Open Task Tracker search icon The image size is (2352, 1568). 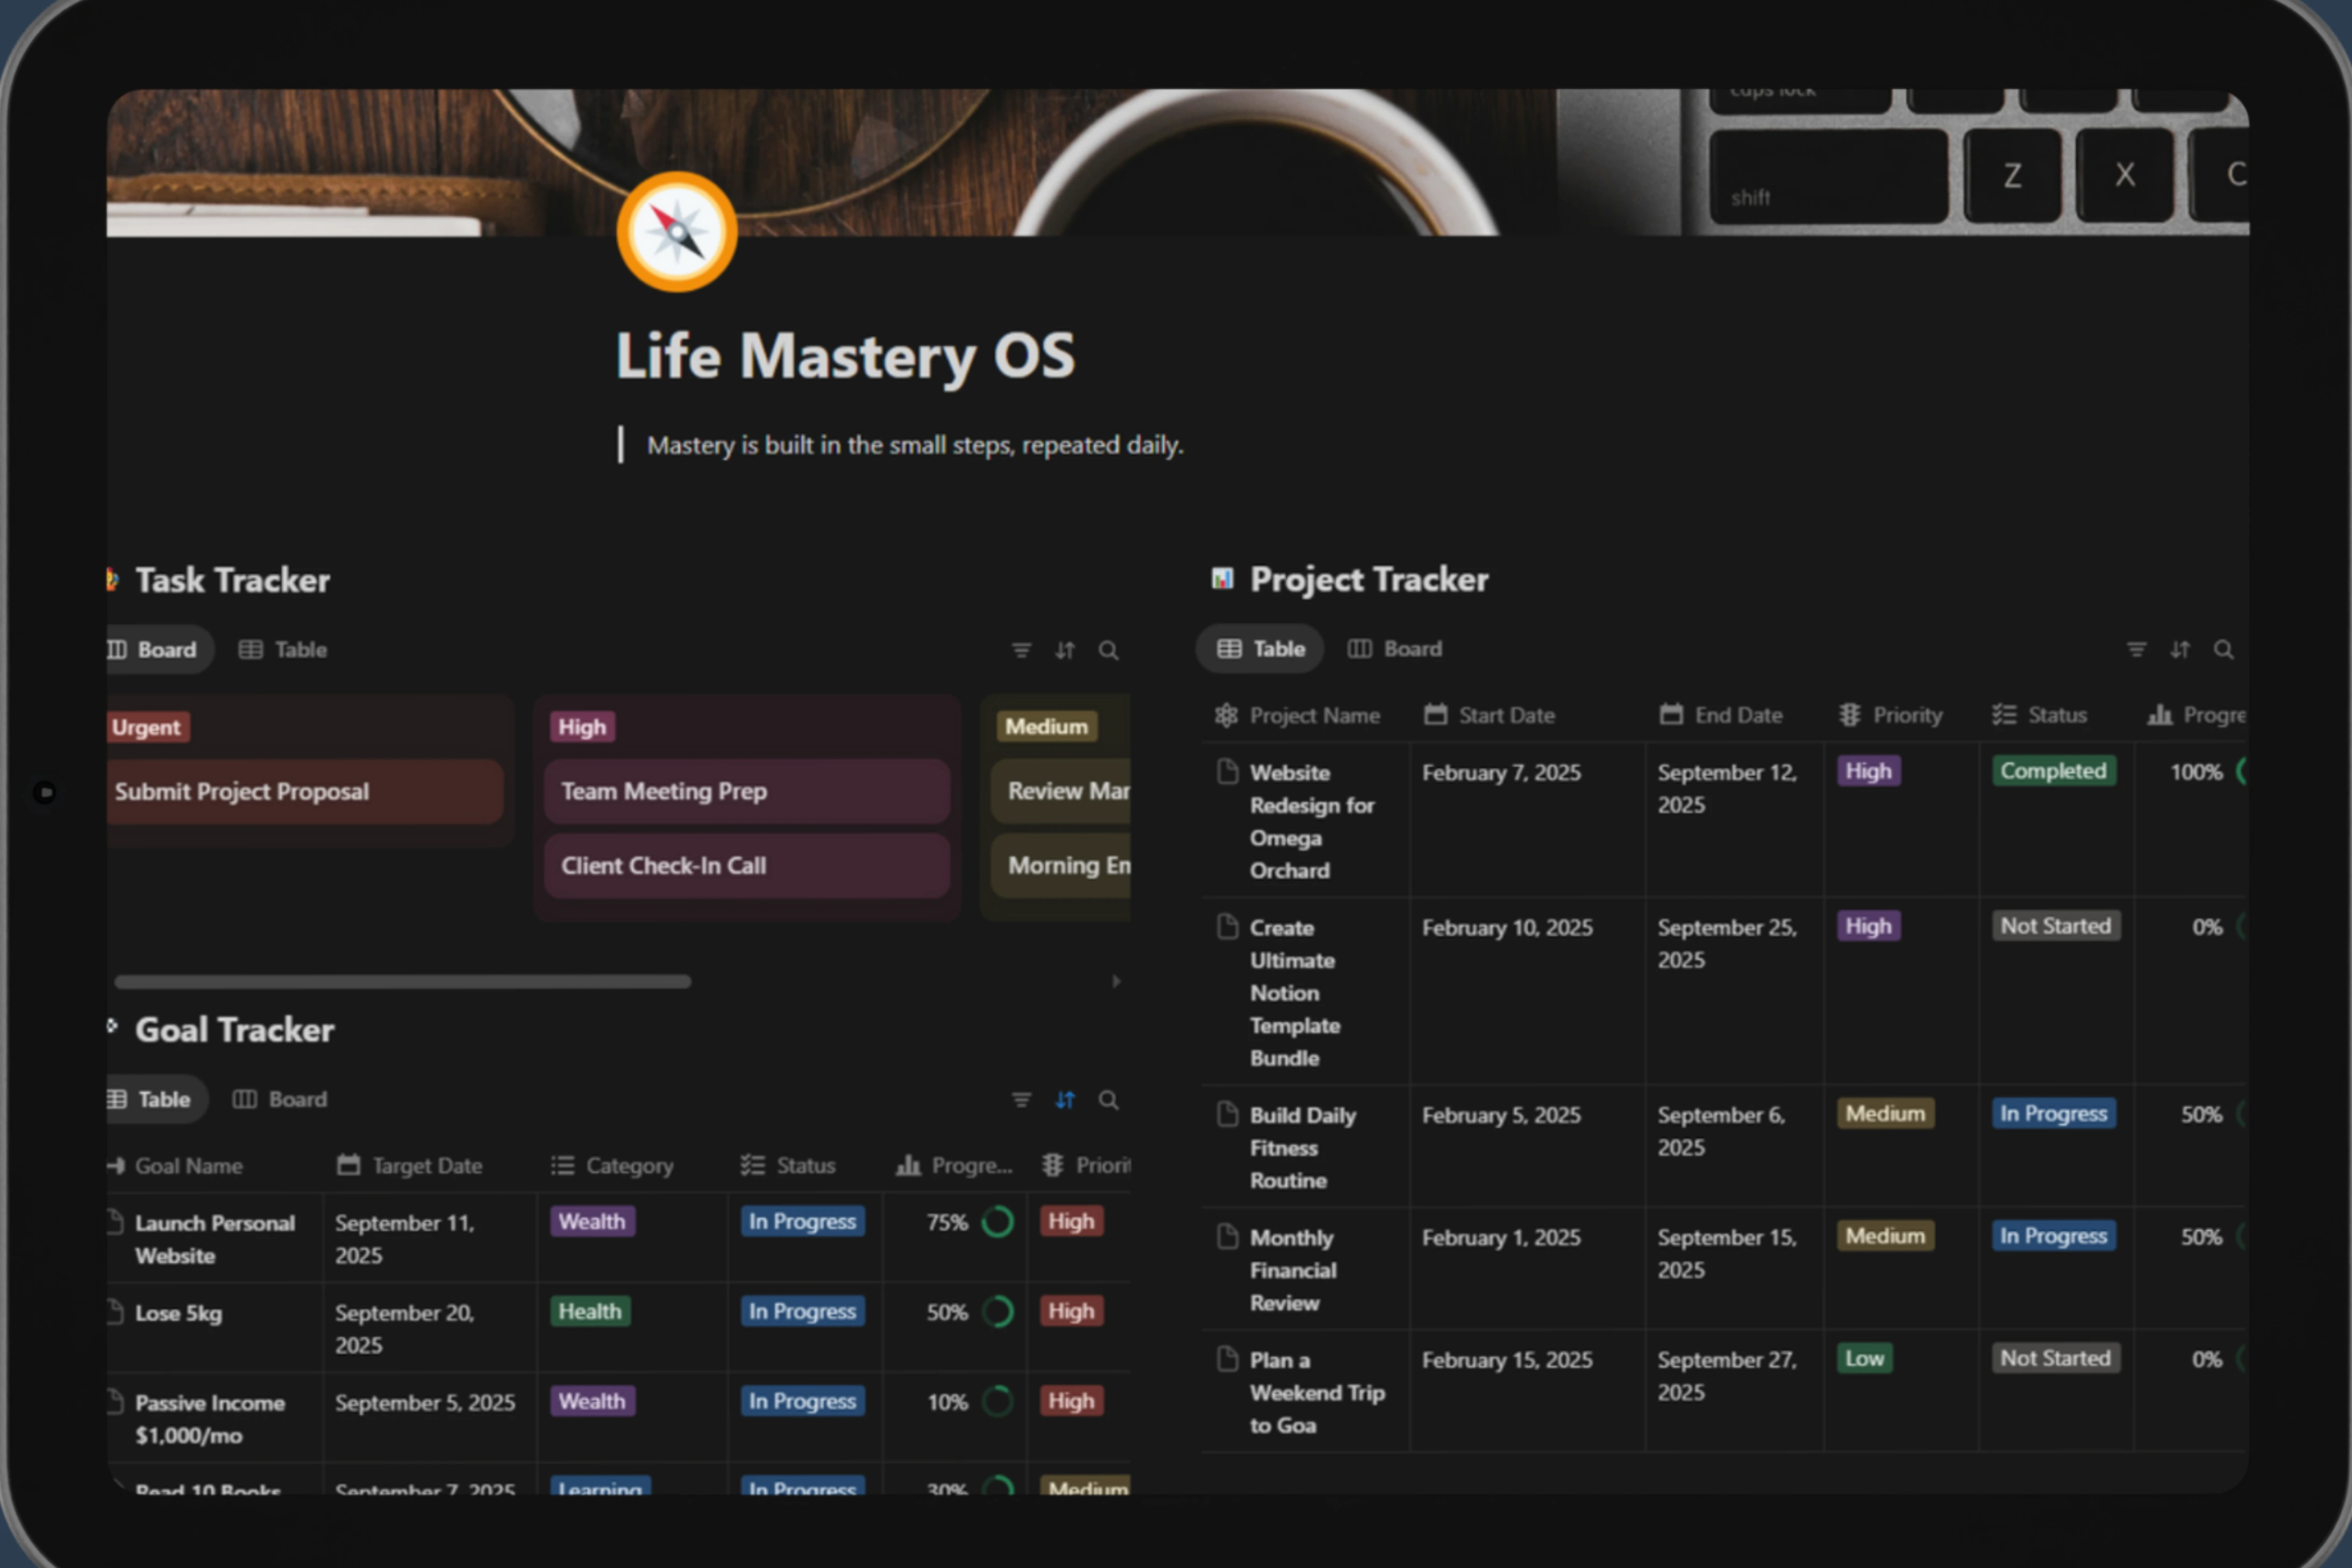click(x=1108, y=650)
